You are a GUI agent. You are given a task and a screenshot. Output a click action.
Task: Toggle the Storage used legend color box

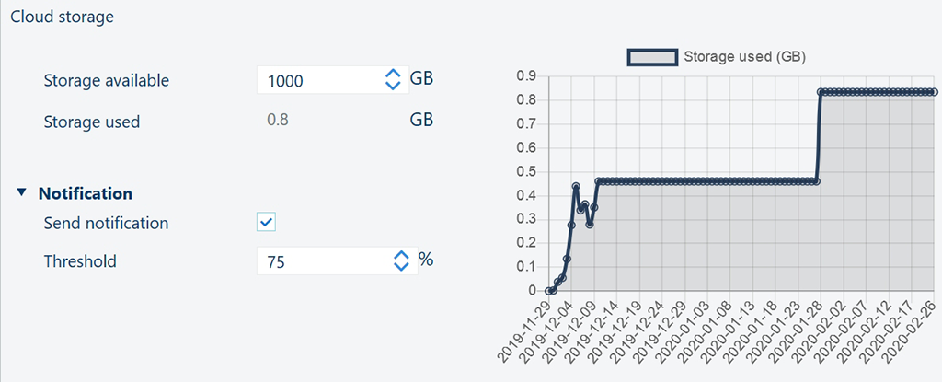(x=652, y=57)
